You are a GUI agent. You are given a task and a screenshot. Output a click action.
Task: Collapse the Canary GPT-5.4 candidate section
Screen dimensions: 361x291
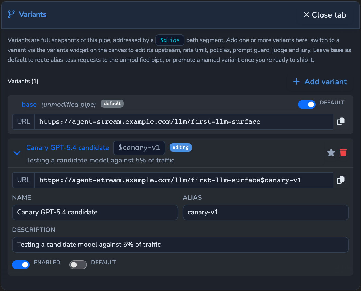[17, 153]
